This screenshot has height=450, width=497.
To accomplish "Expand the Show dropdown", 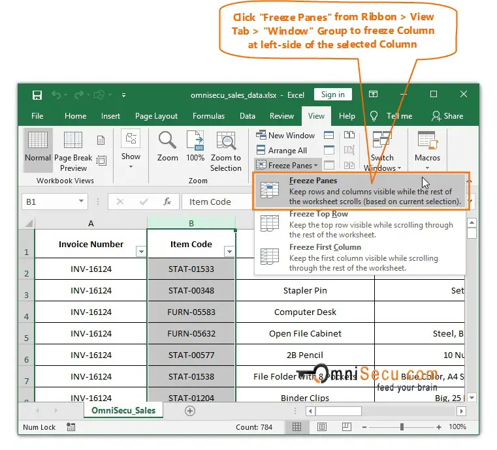I will click(131, 149).
